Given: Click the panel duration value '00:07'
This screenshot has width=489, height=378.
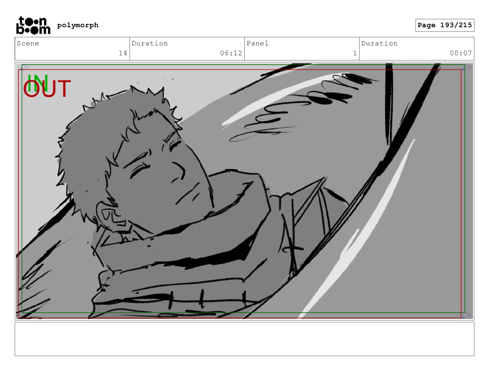Looking at the screenshot, I should [x=461, y=53].
